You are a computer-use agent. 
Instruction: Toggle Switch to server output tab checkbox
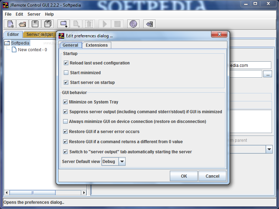pos(65,152)
